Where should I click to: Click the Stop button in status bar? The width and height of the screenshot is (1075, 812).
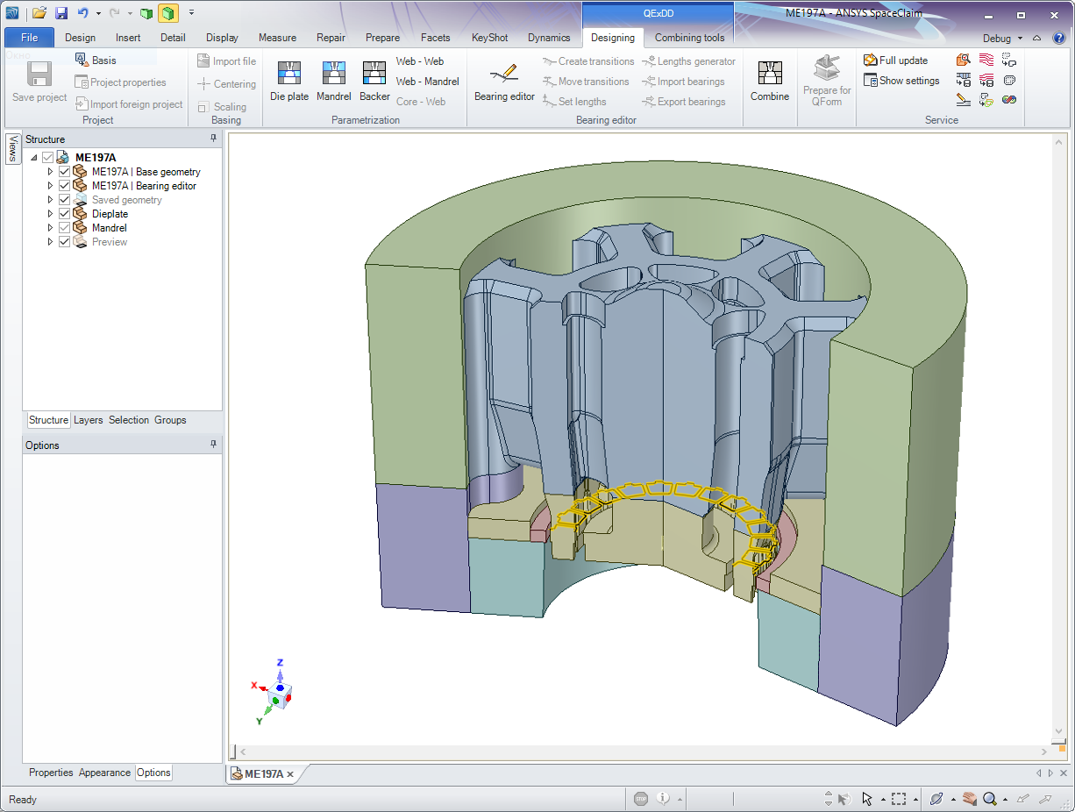tap(641, 799)
